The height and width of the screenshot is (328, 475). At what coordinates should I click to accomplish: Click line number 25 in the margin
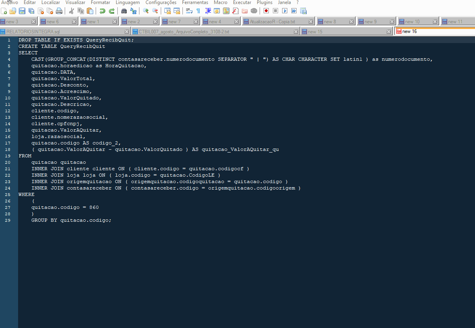[x=8, y=194]
